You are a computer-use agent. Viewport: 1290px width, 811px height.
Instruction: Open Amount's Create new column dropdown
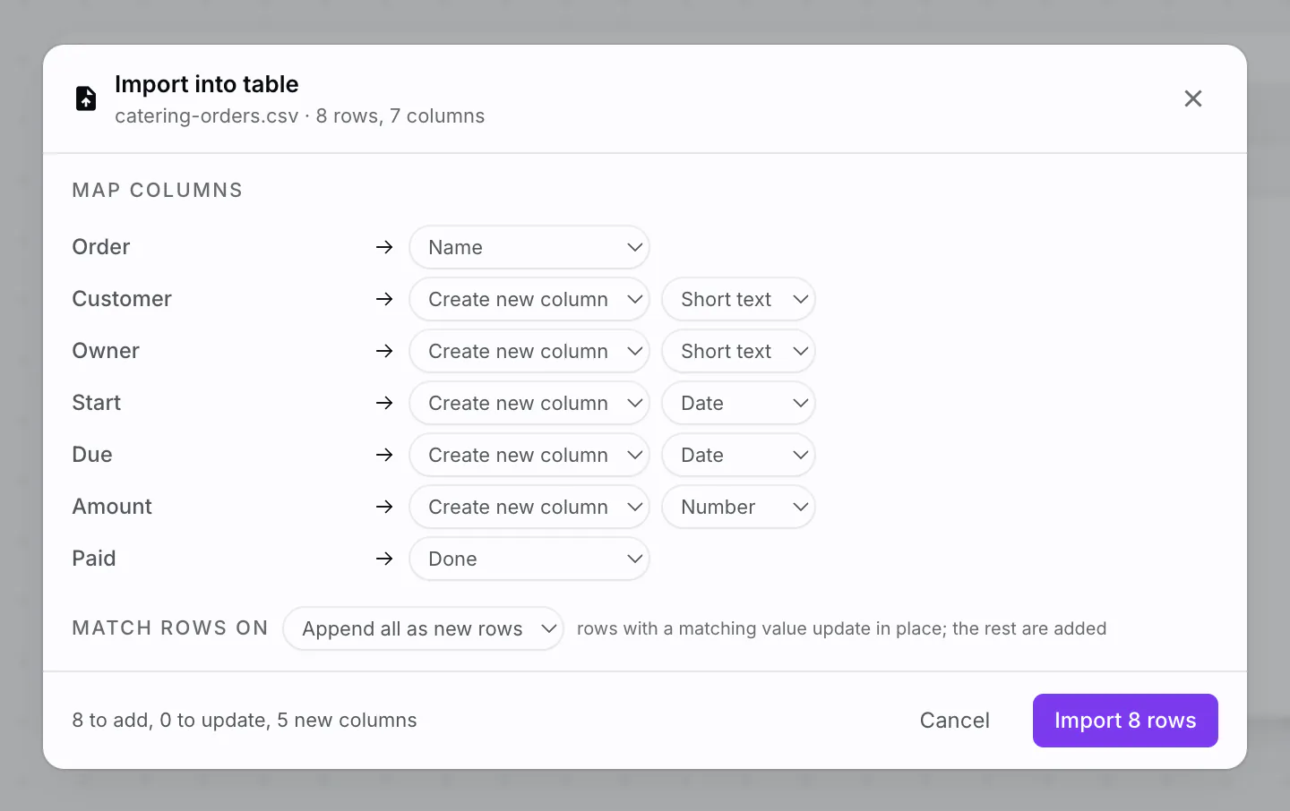(x=529, y=507)
